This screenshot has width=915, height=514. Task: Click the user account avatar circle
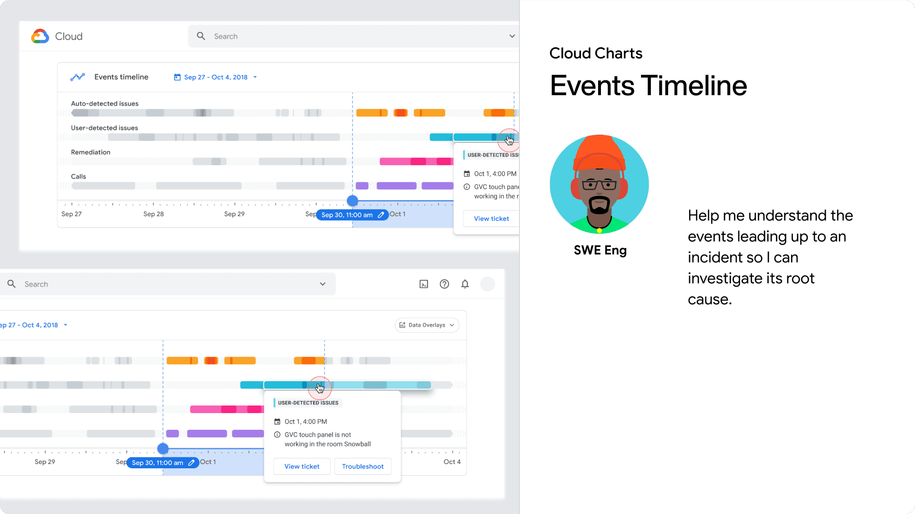[x=487, y=284]
